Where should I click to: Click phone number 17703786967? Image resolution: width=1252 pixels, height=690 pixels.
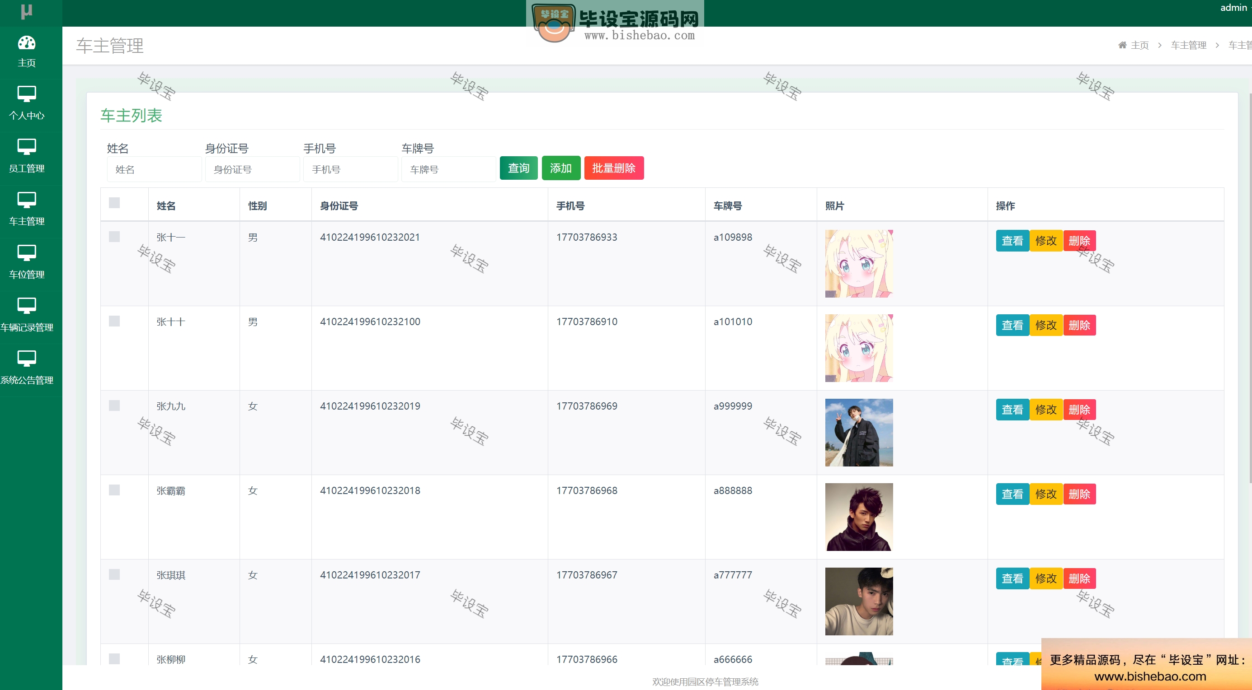pyautogui.click(x=587, y=575)
